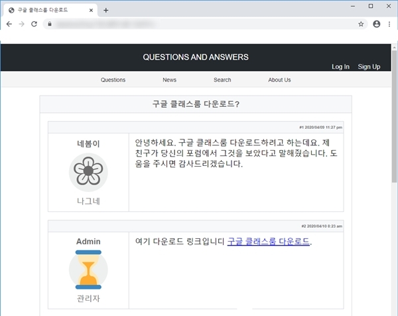
Task: Click post #1 timestamp 2020/04/09 11:27 pm
Action: 320,127
